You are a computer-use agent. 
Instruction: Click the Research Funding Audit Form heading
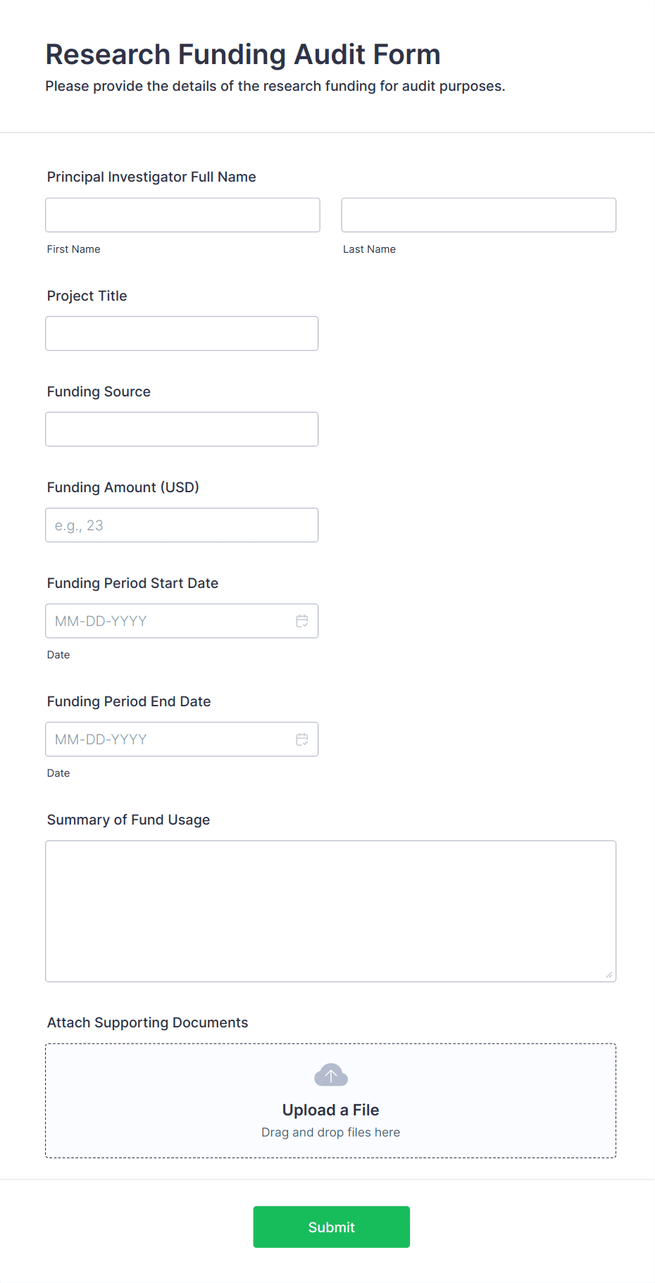tap(243, 54)
